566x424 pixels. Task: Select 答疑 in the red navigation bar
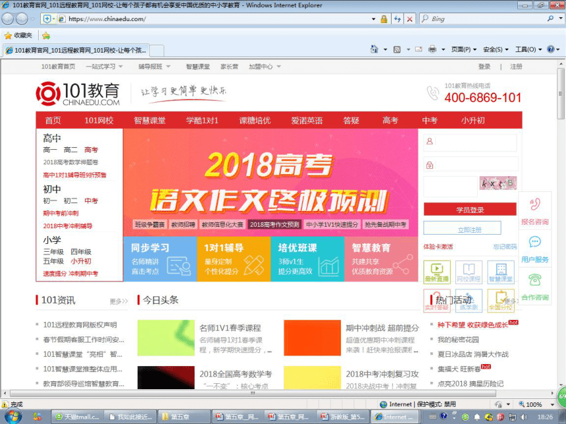click(x=351, y=120)
